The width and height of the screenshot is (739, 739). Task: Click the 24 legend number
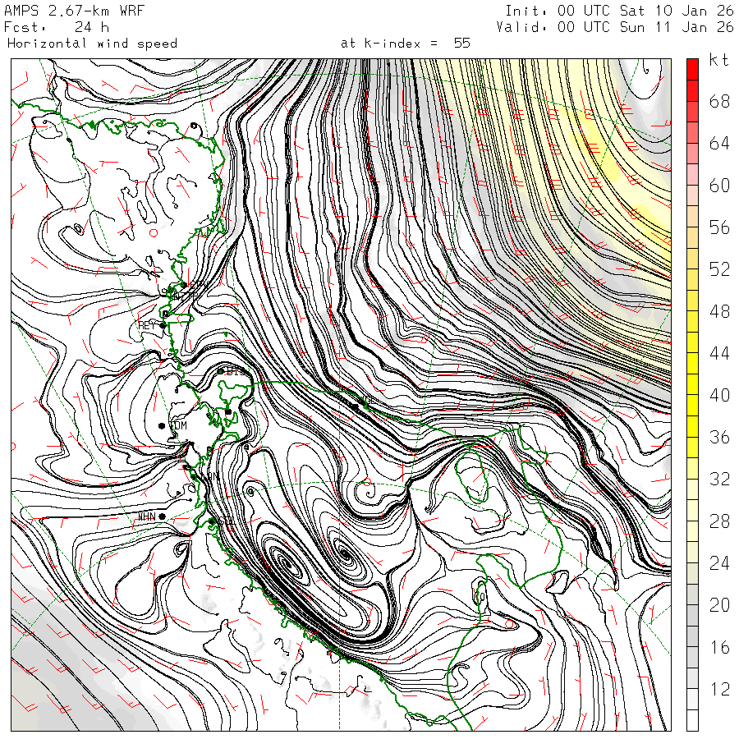point(719,563)
